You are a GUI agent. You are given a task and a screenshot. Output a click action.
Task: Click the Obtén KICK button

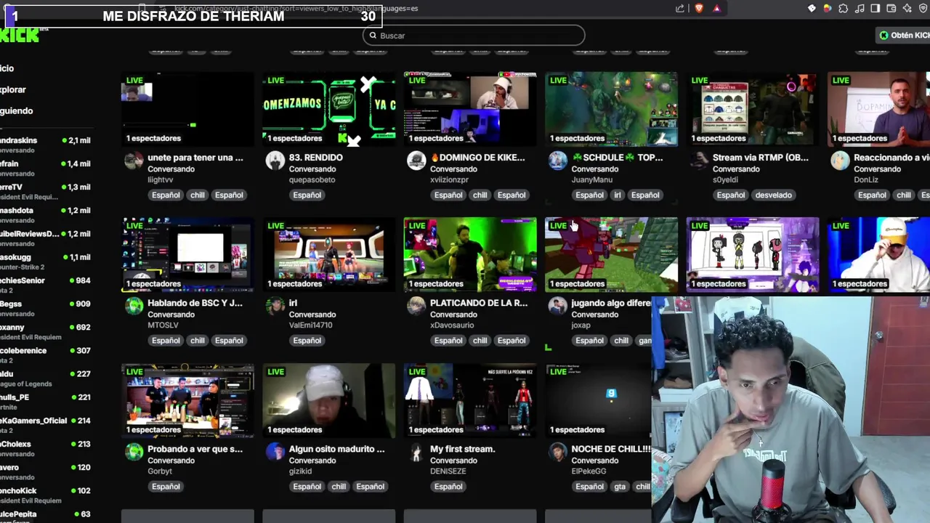(x=903, y=35)
